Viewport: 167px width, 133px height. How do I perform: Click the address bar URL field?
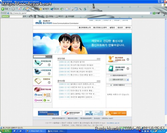[78, 13]
